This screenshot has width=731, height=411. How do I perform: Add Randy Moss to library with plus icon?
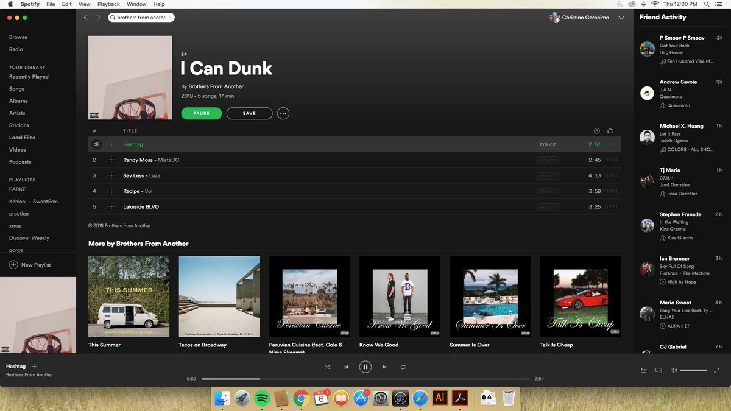(x=111, y=160)
